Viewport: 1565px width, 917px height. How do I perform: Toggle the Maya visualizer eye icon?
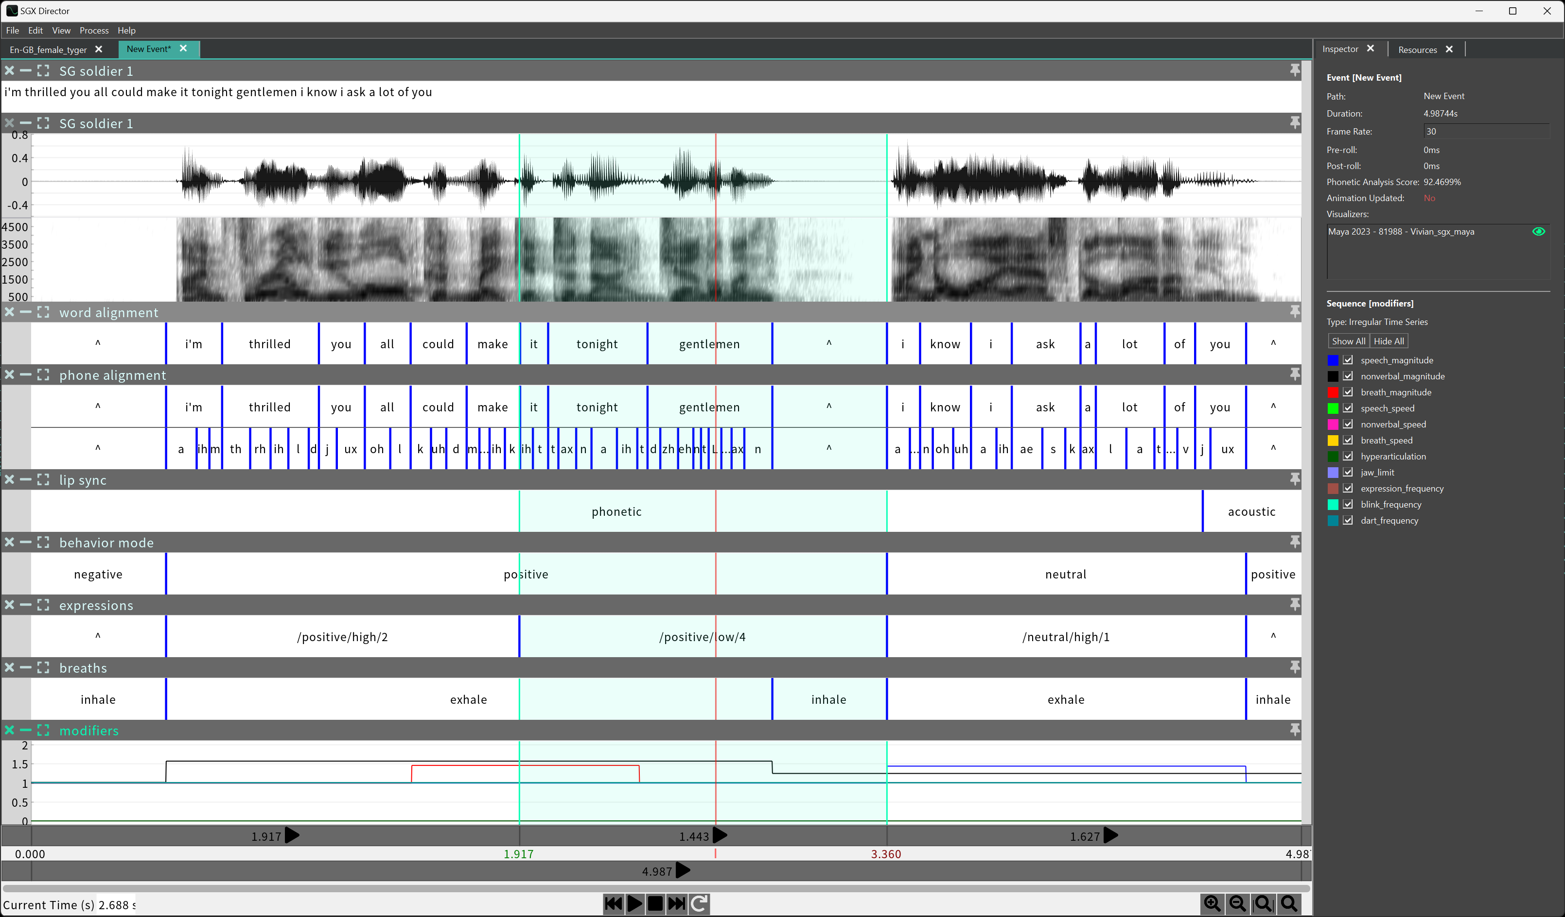(x=1538, y=231)
